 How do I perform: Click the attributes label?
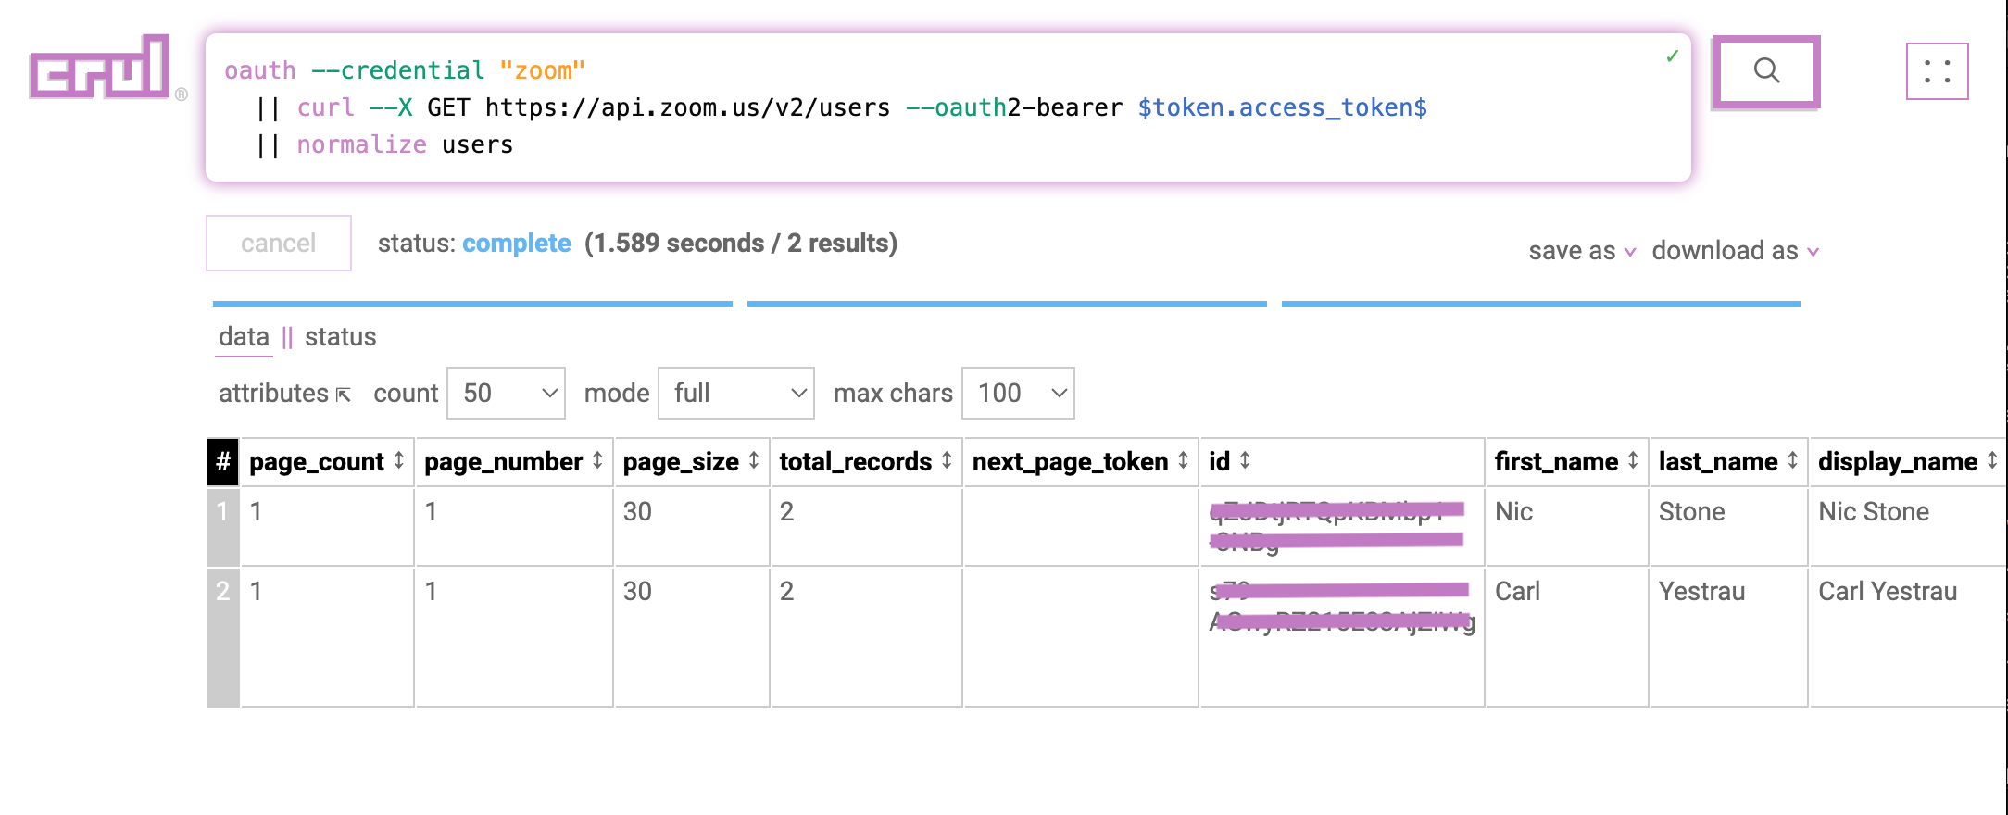click(x=273, y=394)
